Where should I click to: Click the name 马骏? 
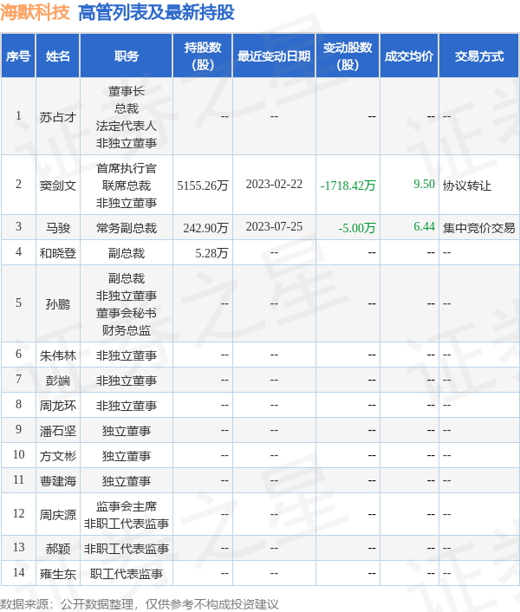click(58, 227)
